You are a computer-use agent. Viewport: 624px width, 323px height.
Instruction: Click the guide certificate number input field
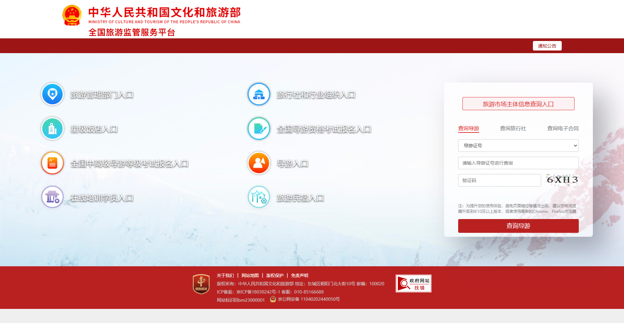tap(518, 163)
